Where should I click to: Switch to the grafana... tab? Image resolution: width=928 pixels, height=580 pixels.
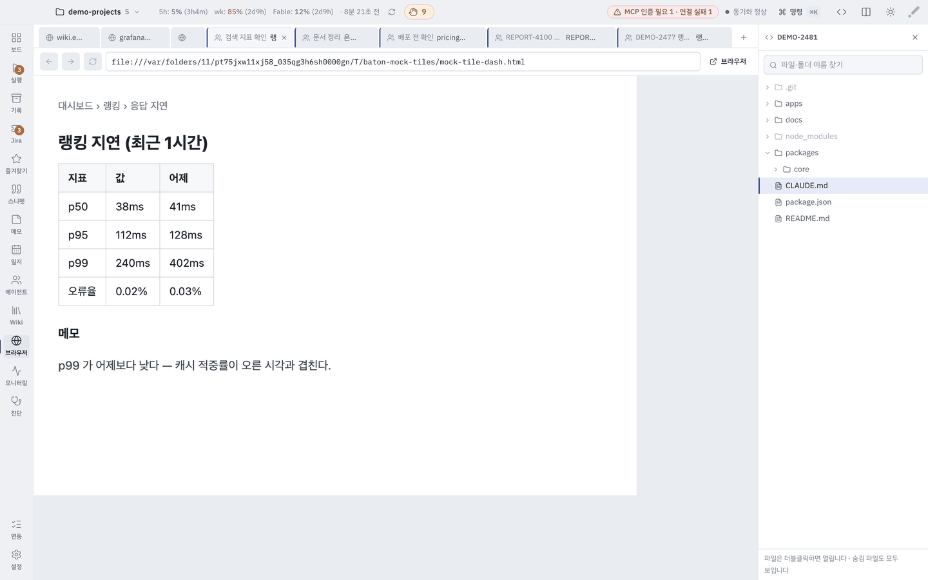pyautogui.click(x=135, y=37)
